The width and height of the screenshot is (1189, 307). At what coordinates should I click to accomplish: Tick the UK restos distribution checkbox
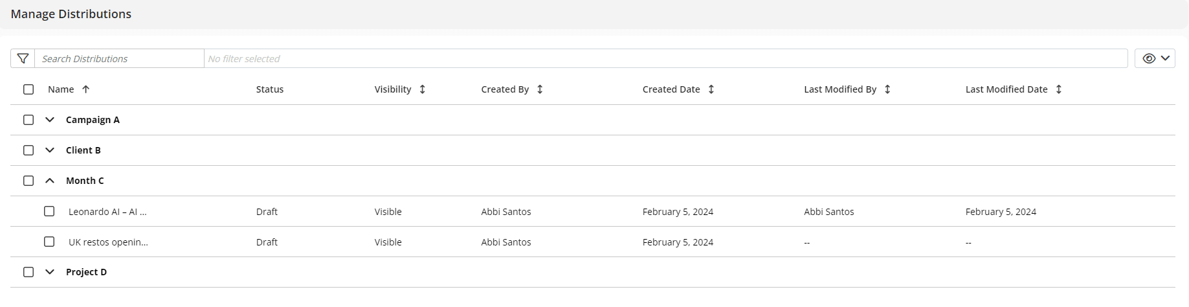(x=49, y=242)
